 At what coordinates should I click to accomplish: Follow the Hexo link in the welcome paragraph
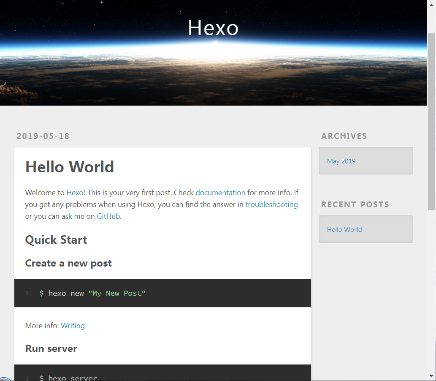75,192
